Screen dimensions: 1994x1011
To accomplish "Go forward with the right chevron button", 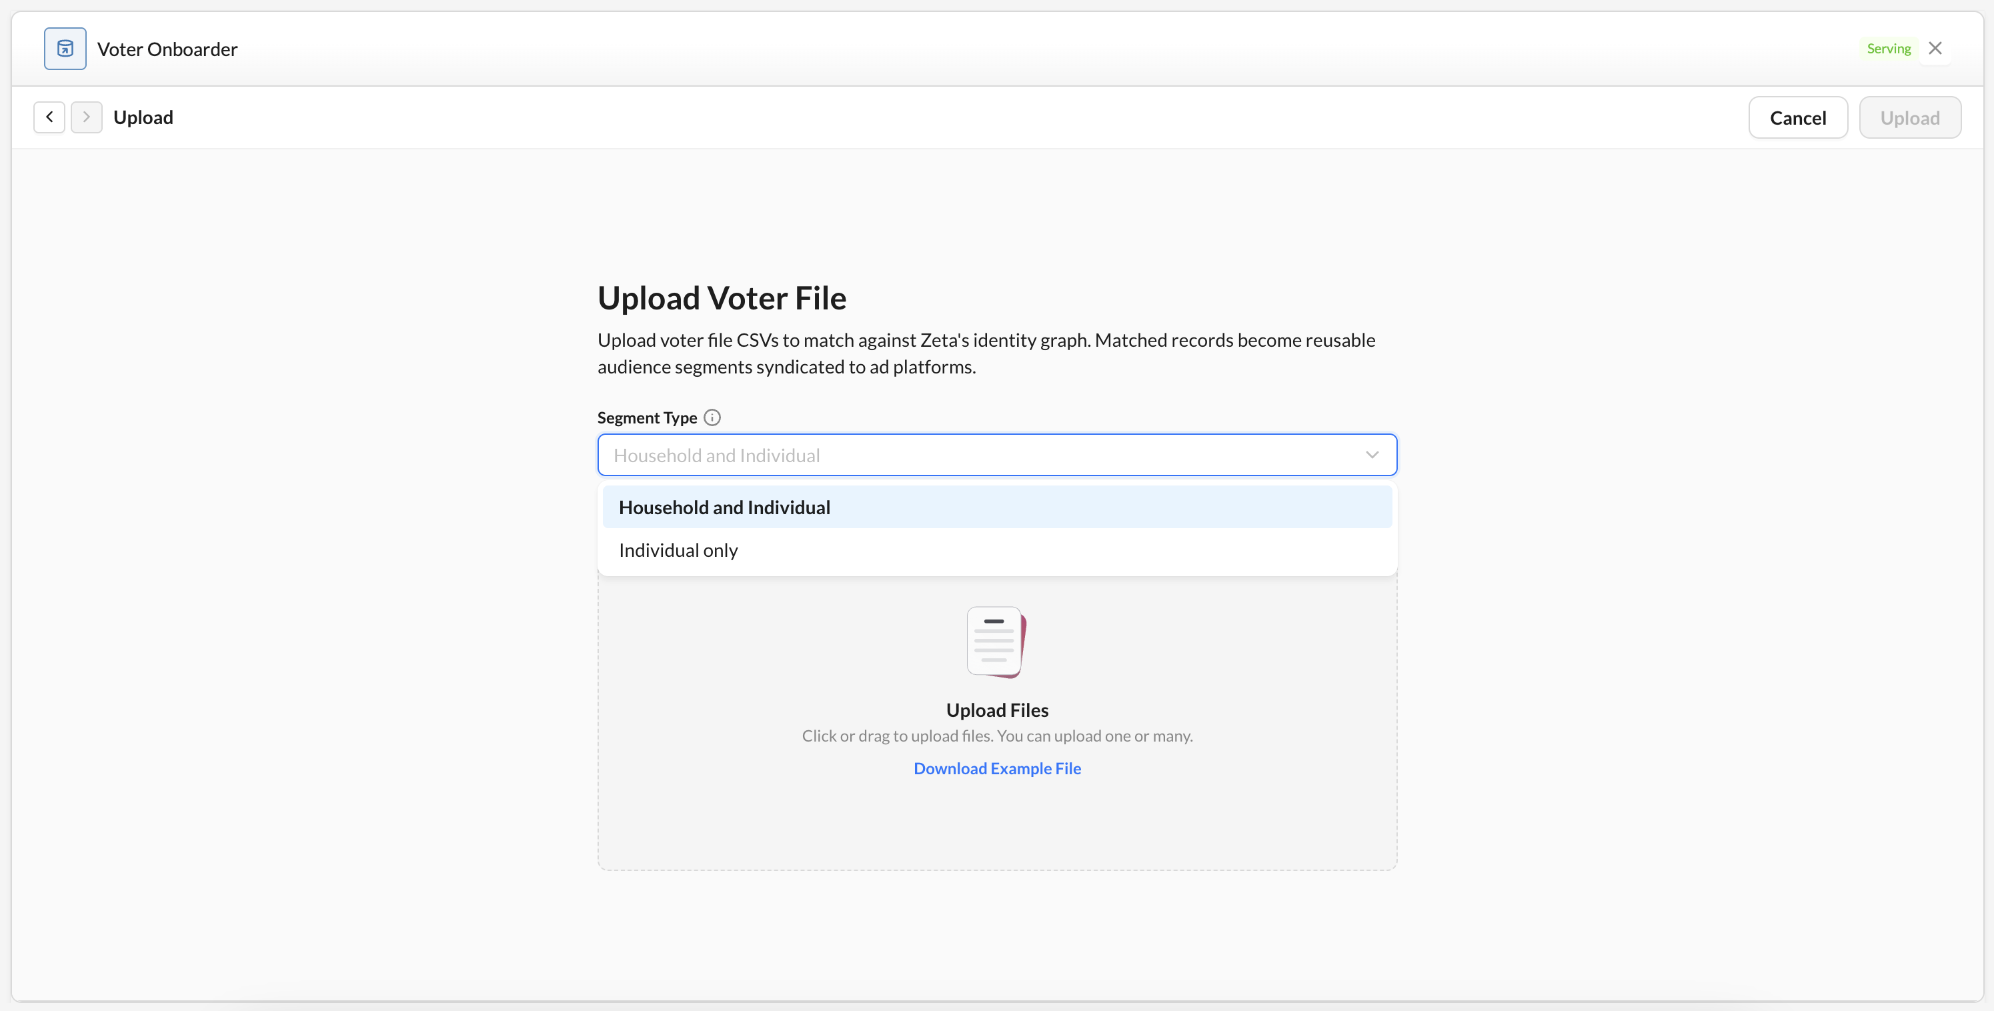I will pos(87,117).
